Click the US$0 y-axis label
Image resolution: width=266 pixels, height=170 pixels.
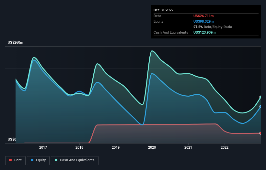[12, 139]
